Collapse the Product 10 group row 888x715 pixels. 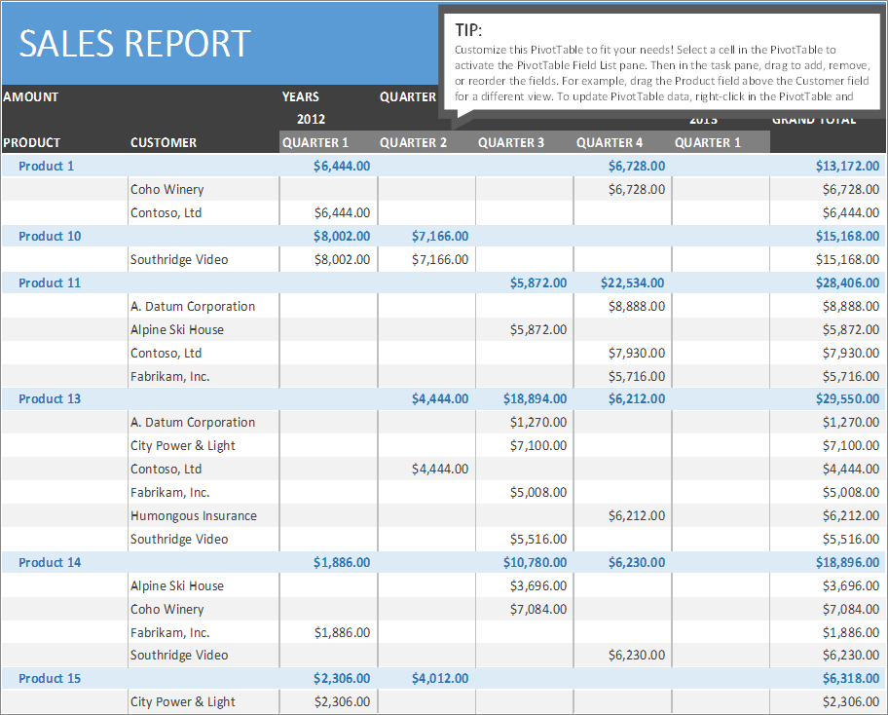(x=50, y=236)
